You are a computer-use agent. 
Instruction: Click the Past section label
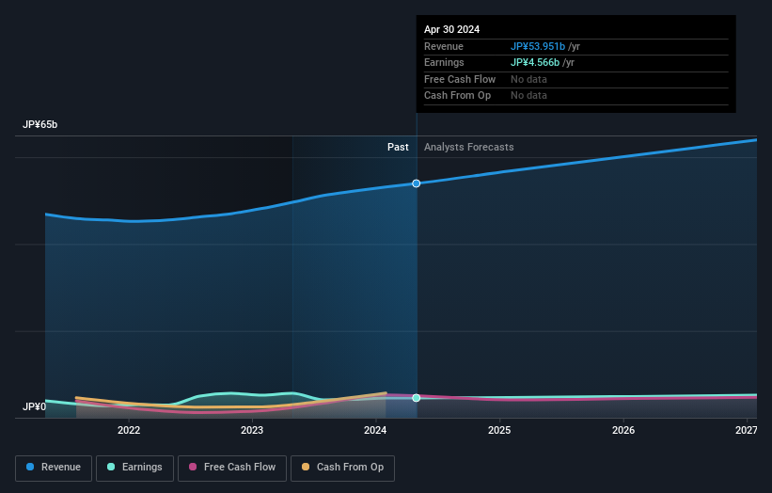pos(398,147)
